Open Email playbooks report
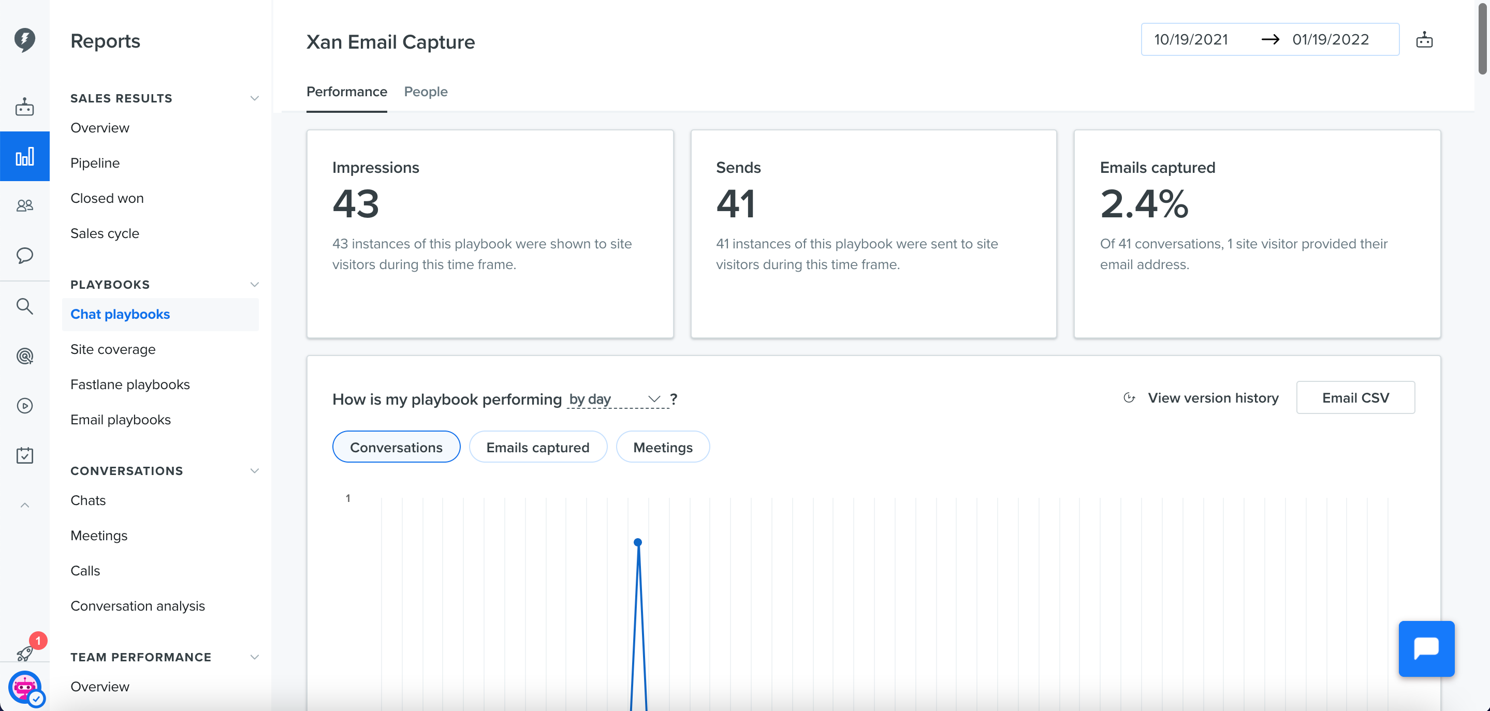The width and height of the screenshot is (1490, 711). pyautogui.click(x=120, y=420)
